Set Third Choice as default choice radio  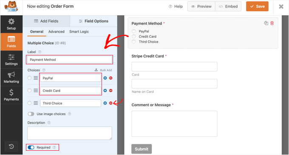29,103
